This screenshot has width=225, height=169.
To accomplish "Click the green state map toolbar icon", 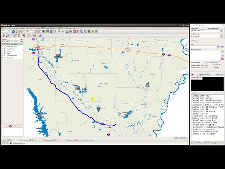I will 89,32.
